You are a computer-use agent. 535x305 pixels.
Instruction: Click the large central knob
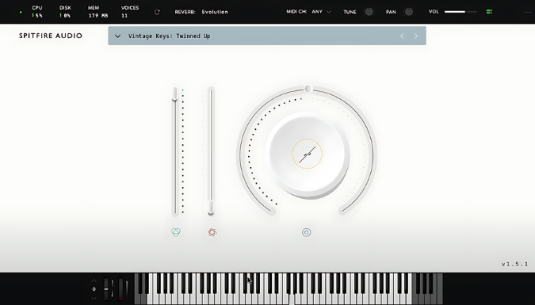(x=307, y=154)
